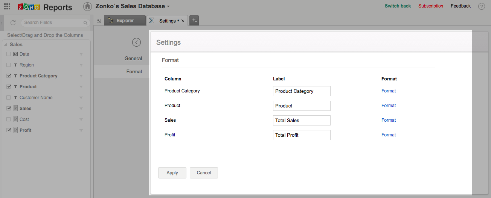491x198 pixels.
Task: Open the help question mark icon
Action: [x=481, y=6]
